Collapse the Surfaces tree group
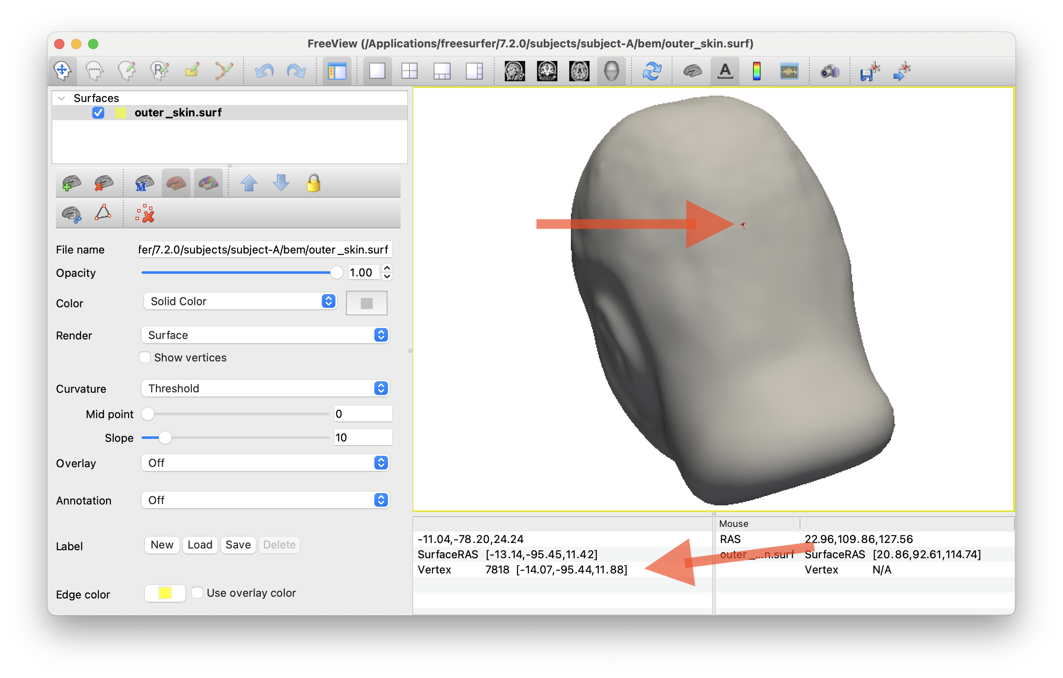This screenshot has height=678, width=1063. (x=62, y=98)
